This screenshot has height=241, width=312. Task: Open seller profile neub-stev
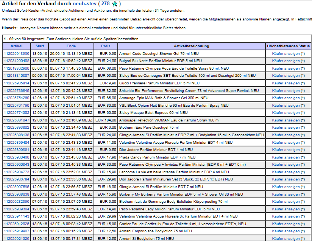[85, 3]
